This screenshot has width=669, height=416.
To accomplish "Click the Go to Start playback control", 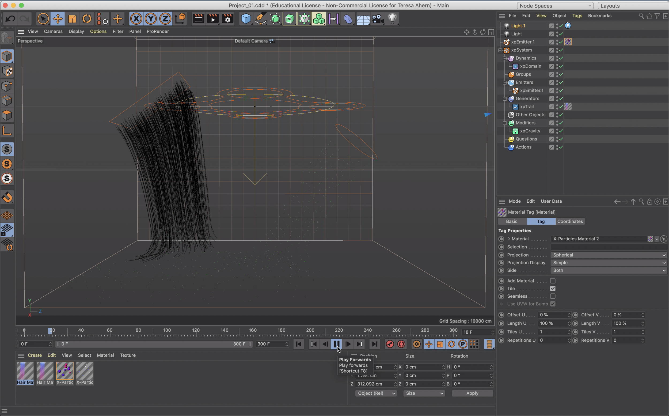I will [x=298, y=344].
